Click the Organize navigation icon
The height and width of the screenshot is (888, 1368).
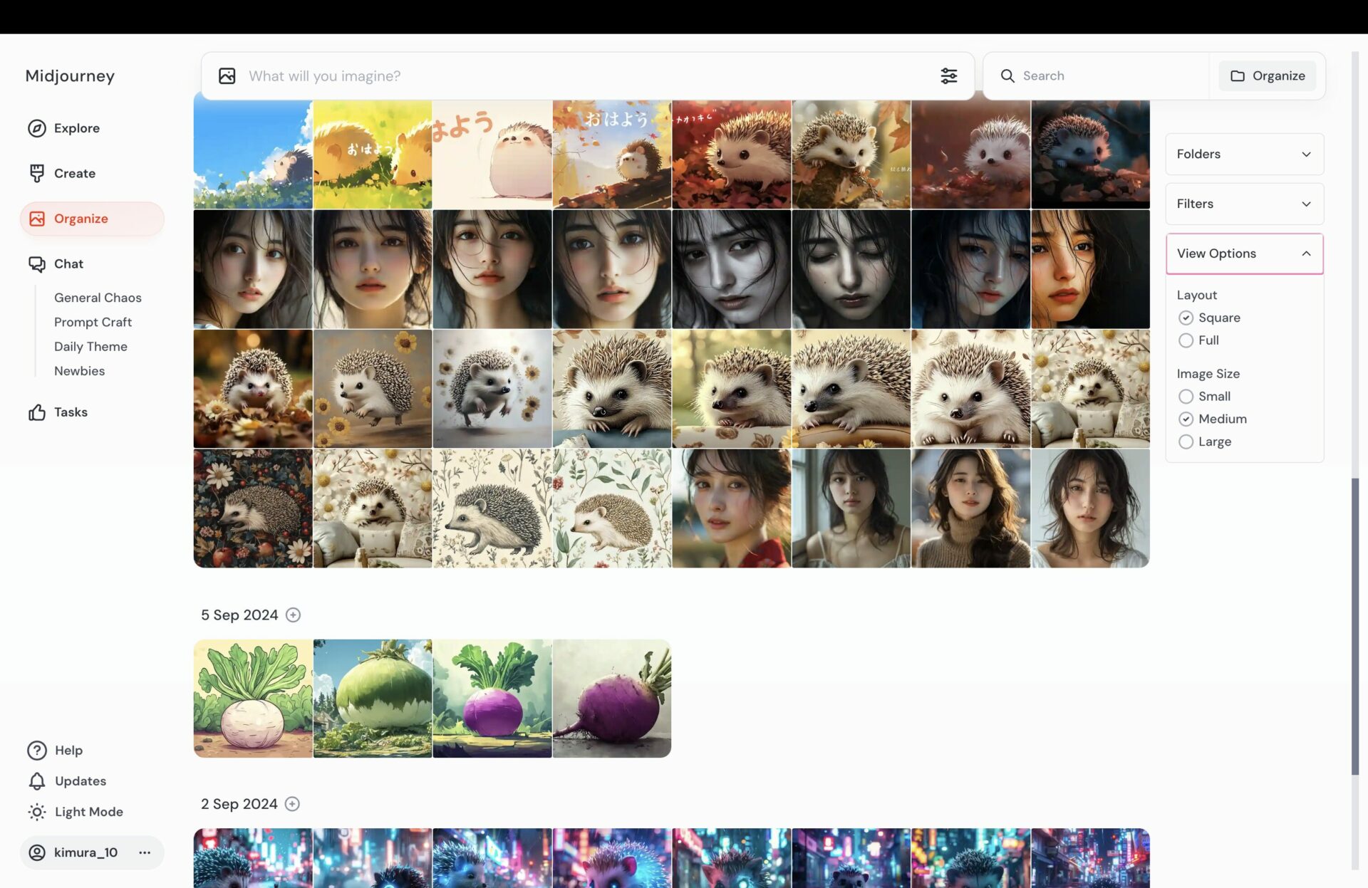(x=36, y=219)
